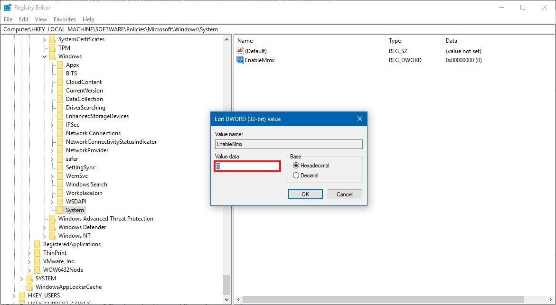Click the WOW6432Node folder icon
Screen dimensions: 556x305
click(x=37, y=269)
